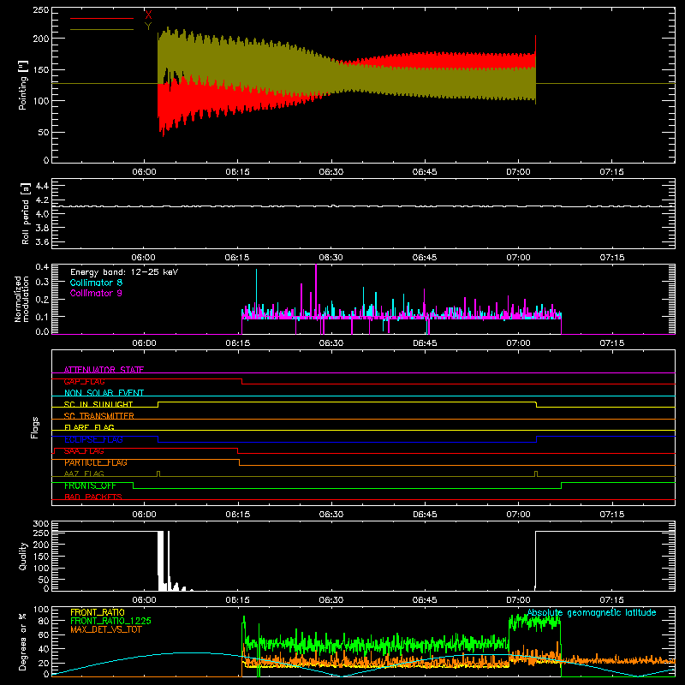Click the BAD_PACKETS flag label
This screenshot has height=685, width=685.
[x=93, y=497]
